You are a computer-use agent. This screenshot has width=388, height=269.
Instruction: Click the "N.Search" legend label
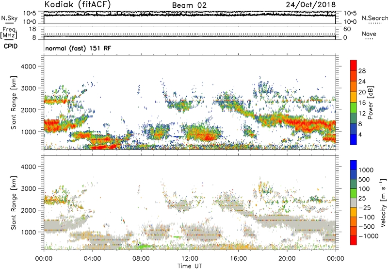tap(374, 18)
